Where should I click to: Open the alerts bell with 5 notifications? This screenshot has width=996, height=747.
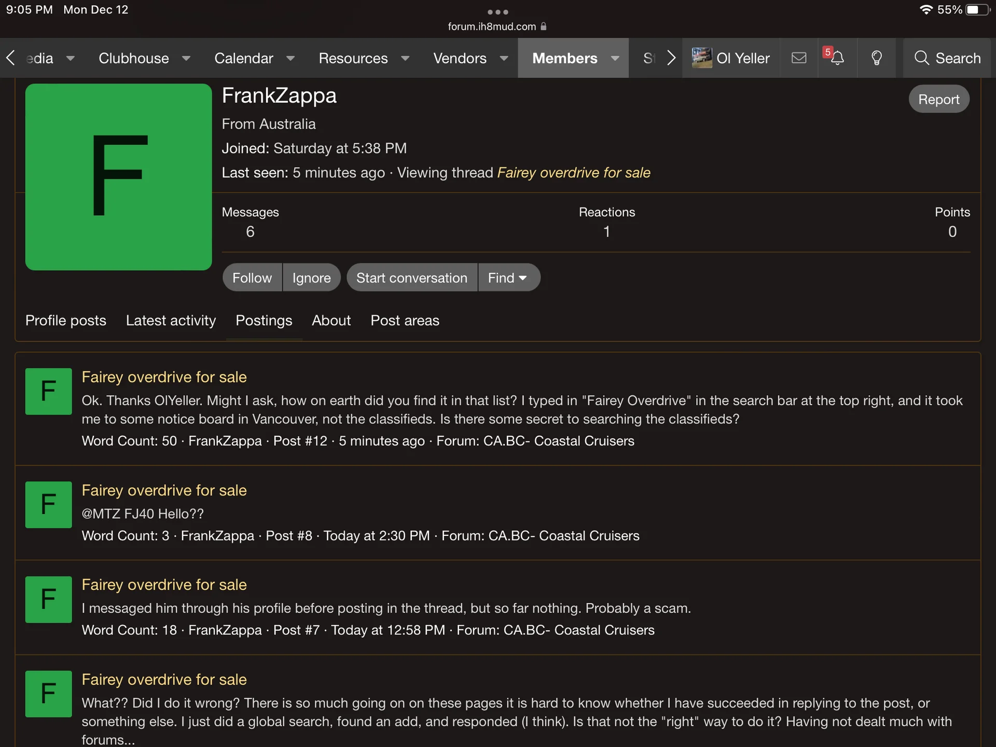click(x=836, y=58)
